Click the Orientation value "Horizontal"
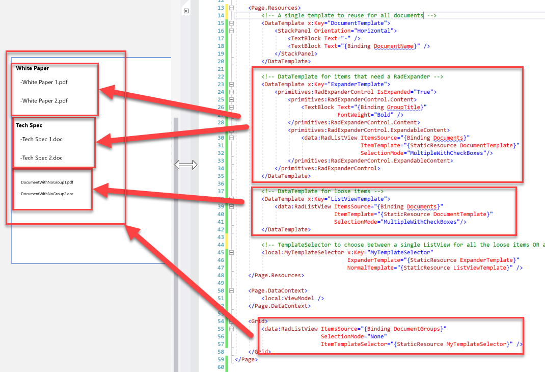Viewport: 545px width, 372px height. 375,31
